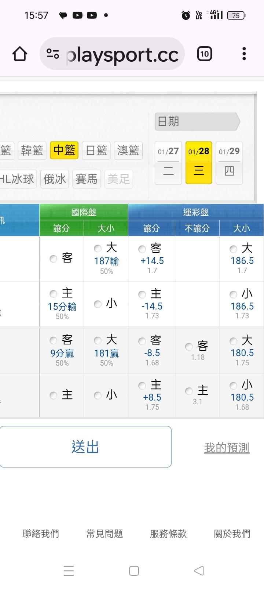Select the 澳籃 league tab
Screen dimensions: 264x589
(128, 150)
